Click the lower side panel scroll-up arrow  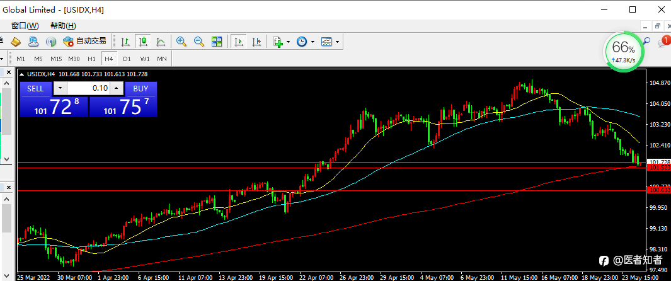pos(6,199)
